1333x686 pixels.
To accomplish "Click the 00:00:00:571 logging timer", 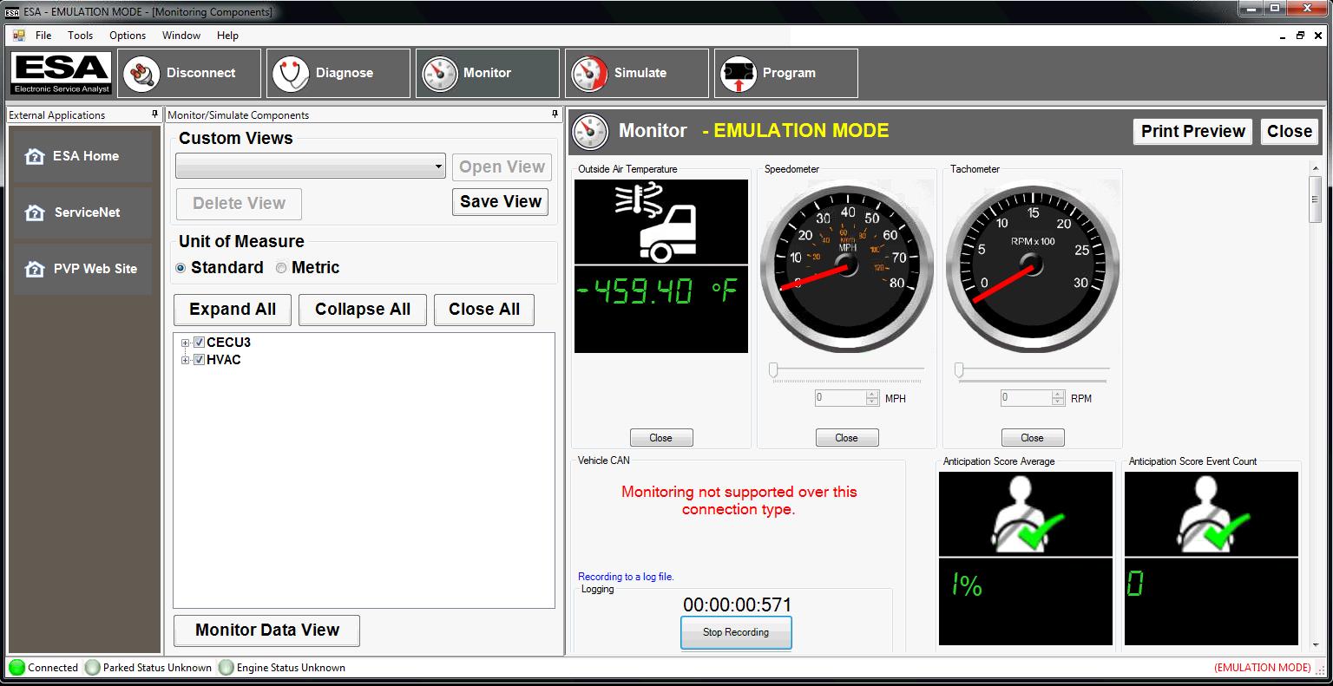I will (x=737, y=604).
